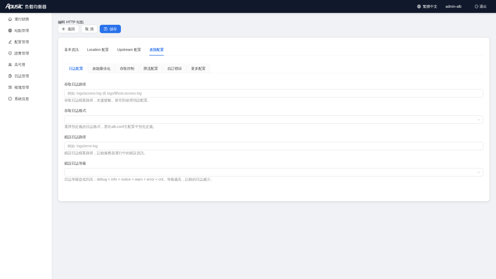Click the 取消 cancel button
Viewport: 496px width, 279px height.
tap(89, 29)
